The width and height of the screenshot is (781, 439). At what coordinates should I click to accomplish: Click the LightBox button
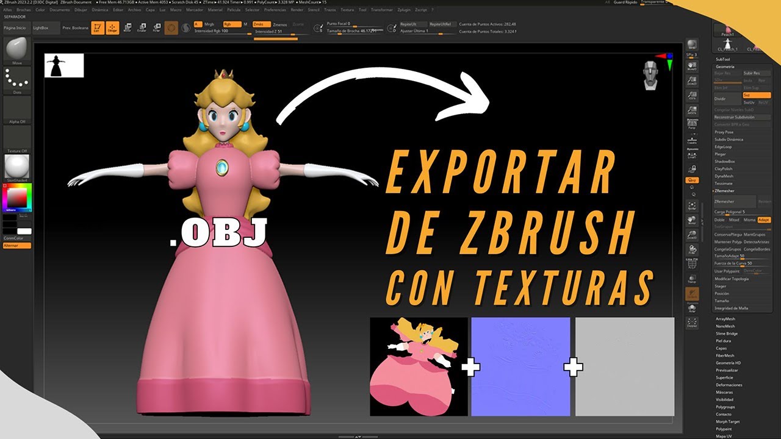coord(45,28)
